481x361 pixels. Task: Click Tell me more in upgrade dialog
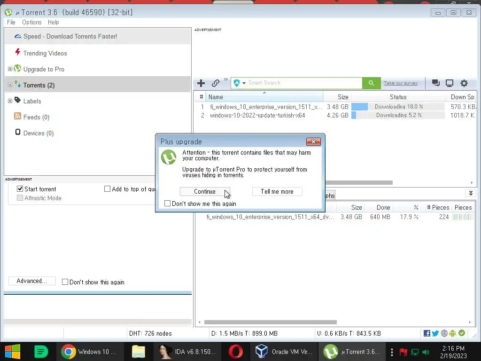point(277,192)
